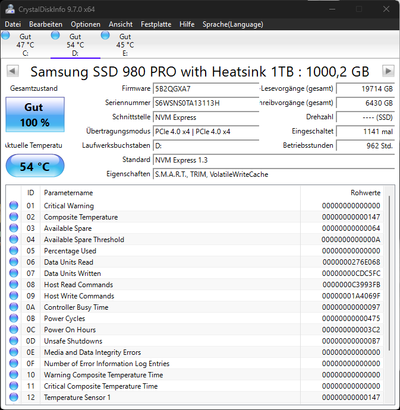Open the Hilfe menu

tap(187, 24)
